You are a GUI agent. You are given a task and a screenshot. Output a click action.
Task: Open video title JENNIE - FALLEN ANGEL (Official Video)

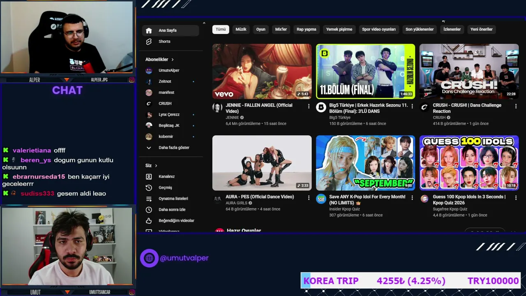259,108
